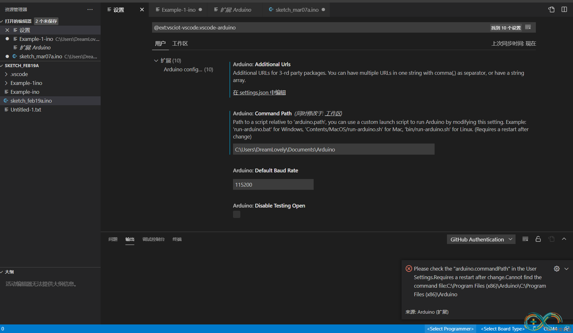Switch to Example-1-ino editor tab
573x333 pixels.
click(x=178, y=10)
